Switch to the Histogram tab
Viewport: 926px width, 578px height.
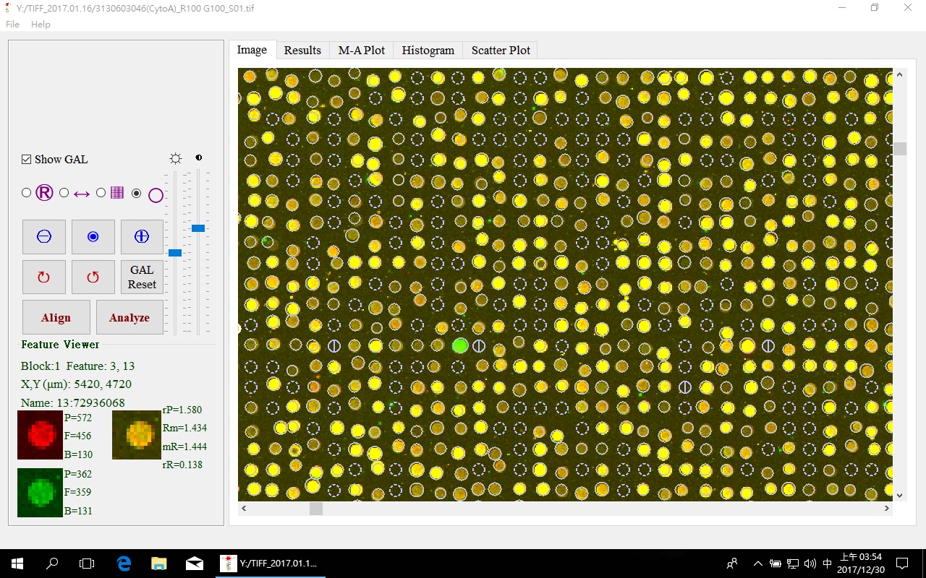click(x=428, y=50)
